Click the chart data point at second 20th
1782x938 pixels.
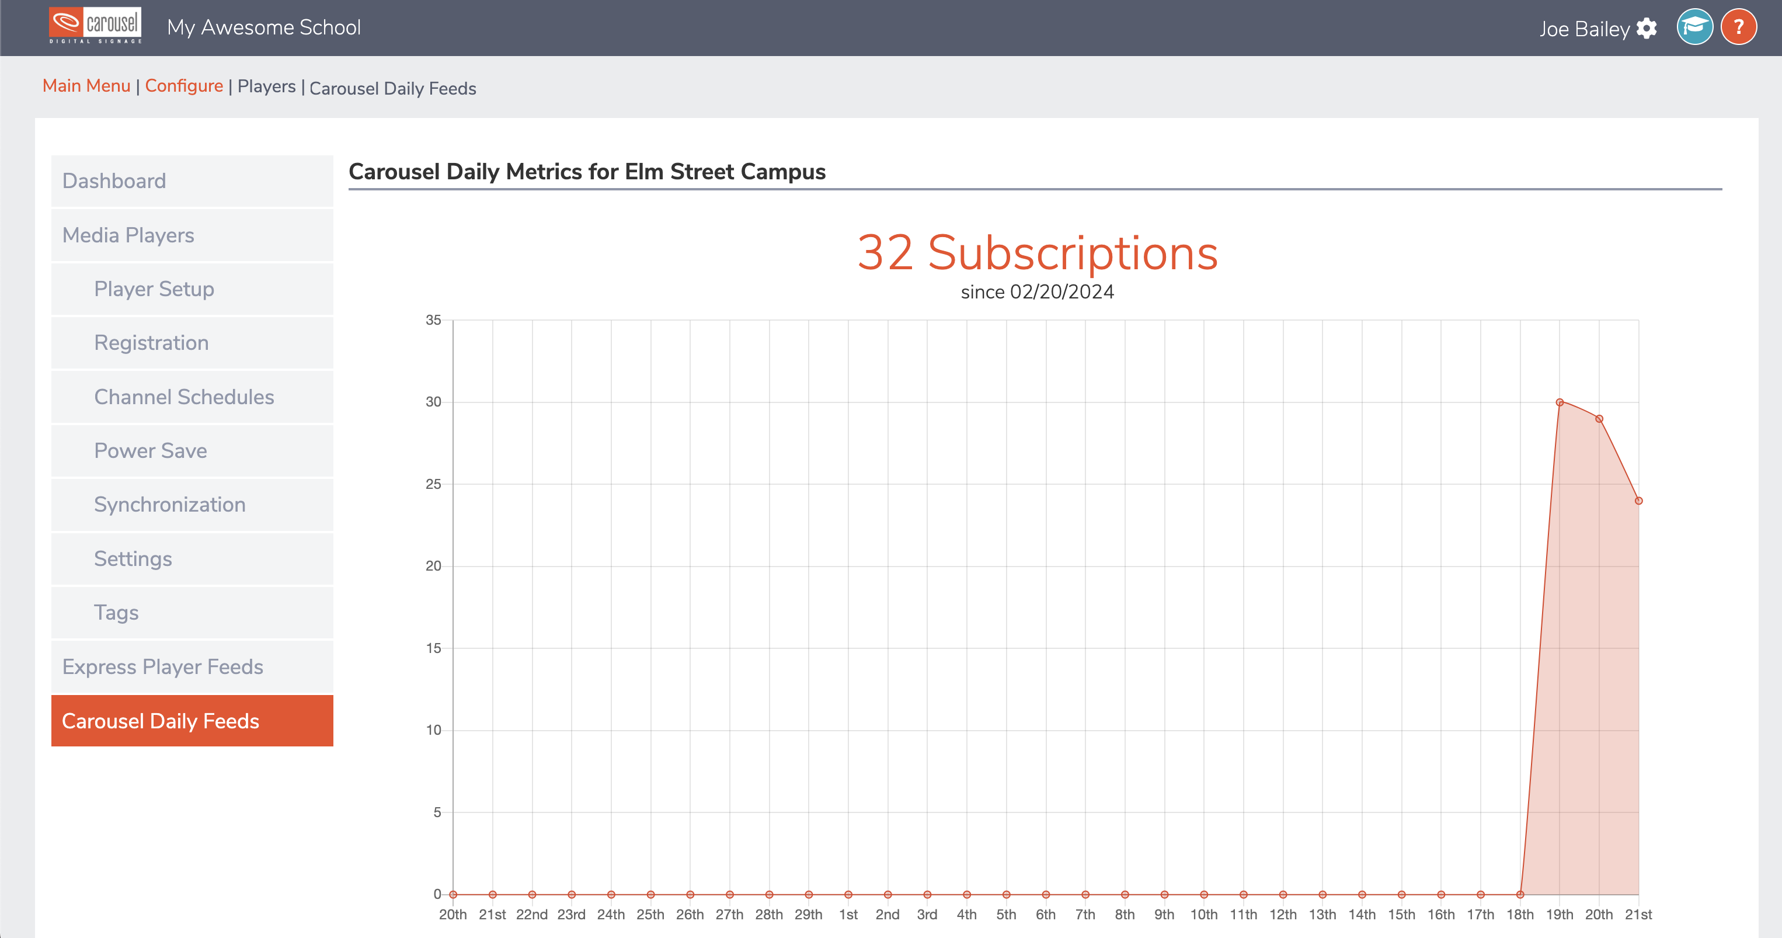tap(1599, 419)
